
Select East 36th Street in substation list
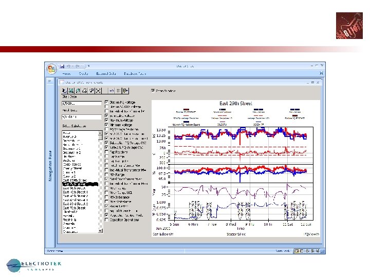[x=80, y=188]
